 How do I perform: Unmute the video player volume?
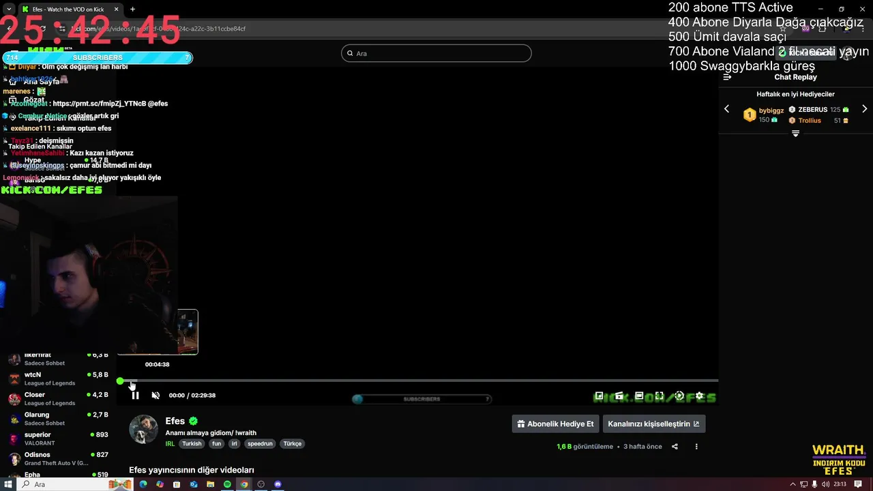[156, 396]
